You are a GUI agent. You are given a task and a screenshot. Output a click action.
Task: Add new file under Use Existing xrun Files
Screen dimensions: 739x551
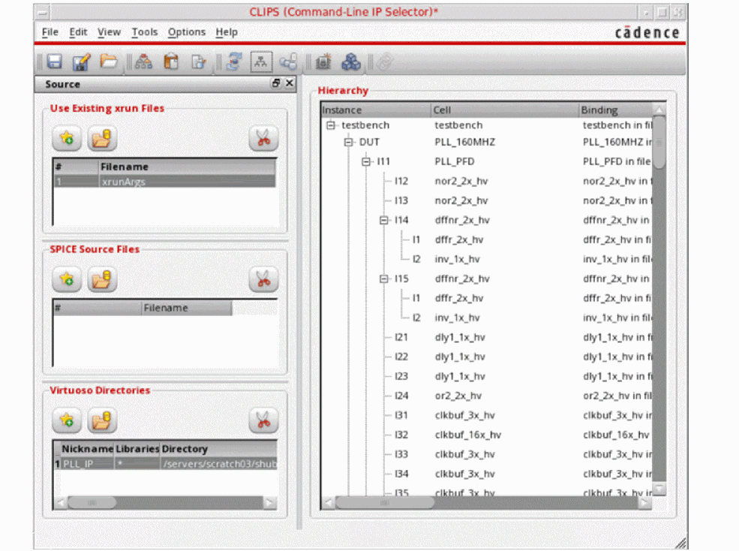pos(67,138)
